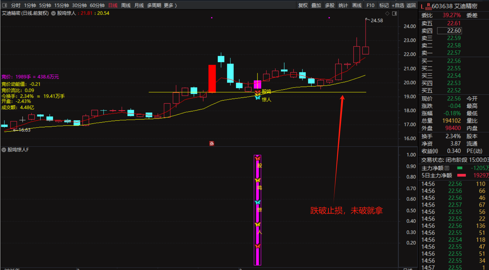Toggle the side panel icon beside the diamond
Image resolution: width=489 pixels, height=270 pixels.
[x=394, y=13]
